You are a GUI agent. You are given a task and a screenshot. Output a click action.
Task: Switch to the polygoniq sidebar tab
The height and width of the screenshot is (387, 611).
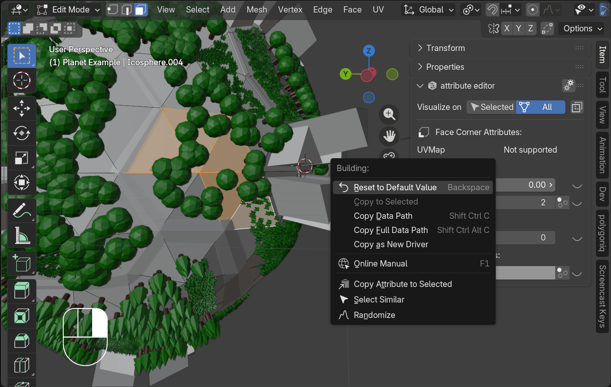[602, 233]
